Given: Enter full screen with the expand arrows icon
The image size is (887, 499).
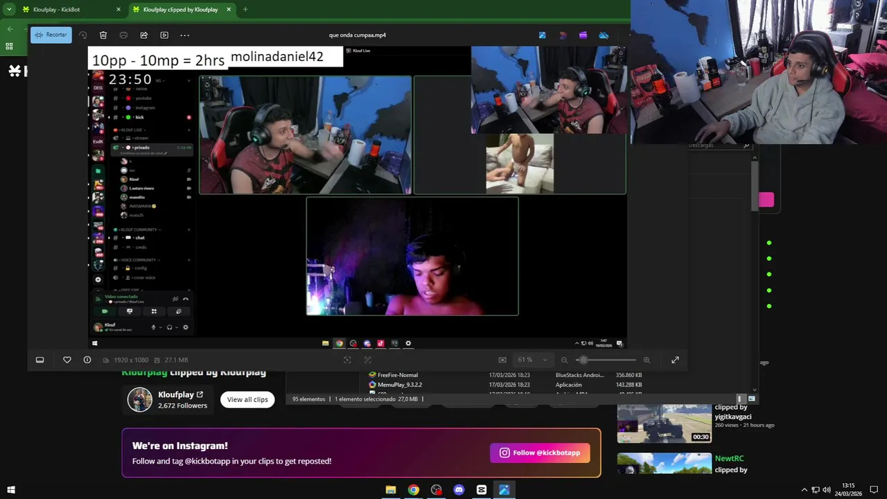Looking at the screenshot, I should click(x=675, y=360).
